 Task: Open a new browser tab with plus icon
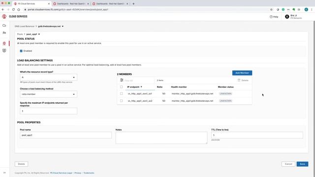(x=133, y=3)
